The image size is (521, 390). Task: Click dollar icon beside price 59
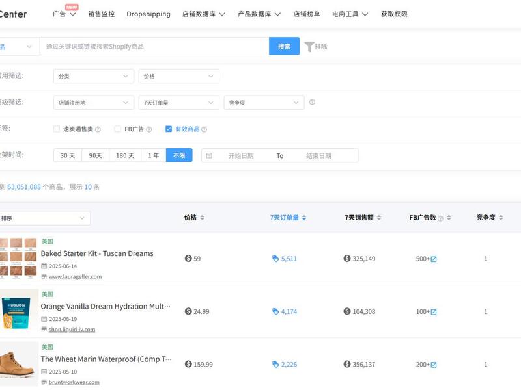pos(188,258)
